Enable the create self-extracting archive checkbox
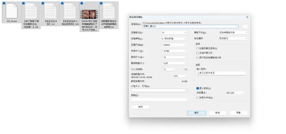Screen dimensions: 286x134 (x=198, y=48)
